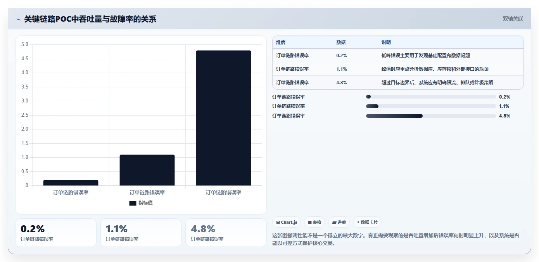The image size is (539, 262).
Task: Click the sparkle icon in the 数据卡片 chip
Action: (x=358, y=222)
